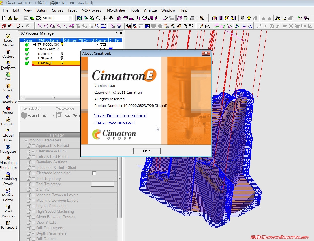Expand Boundary Settings parameters
The image size is (314, 241).
coord(33,162)
